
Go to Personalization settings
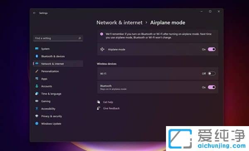coord(58,71)
